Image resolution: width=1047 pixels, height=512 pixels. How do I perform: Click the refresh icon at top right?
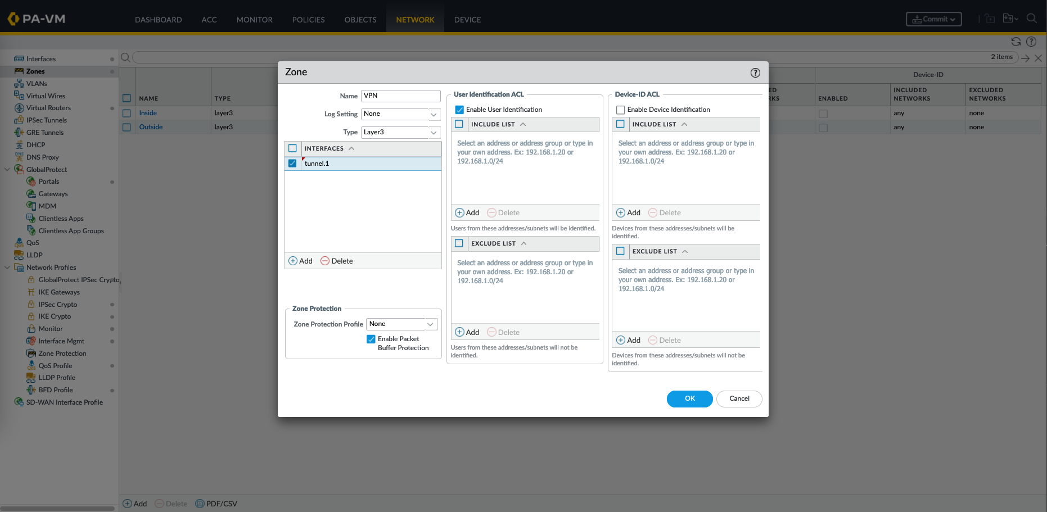(x=1016, y=42)
